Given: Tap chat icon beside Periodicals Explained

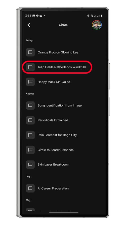Looking at the screenshot, I should 30,120.
